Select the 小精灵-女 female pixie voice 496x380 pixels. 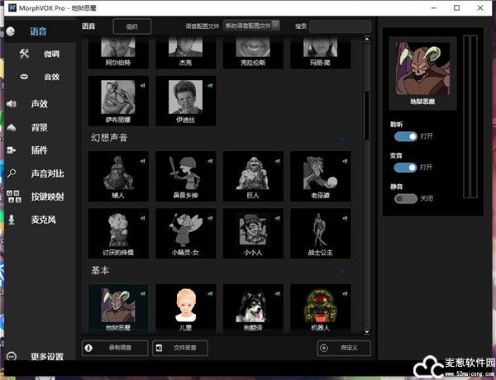(185, 233)
